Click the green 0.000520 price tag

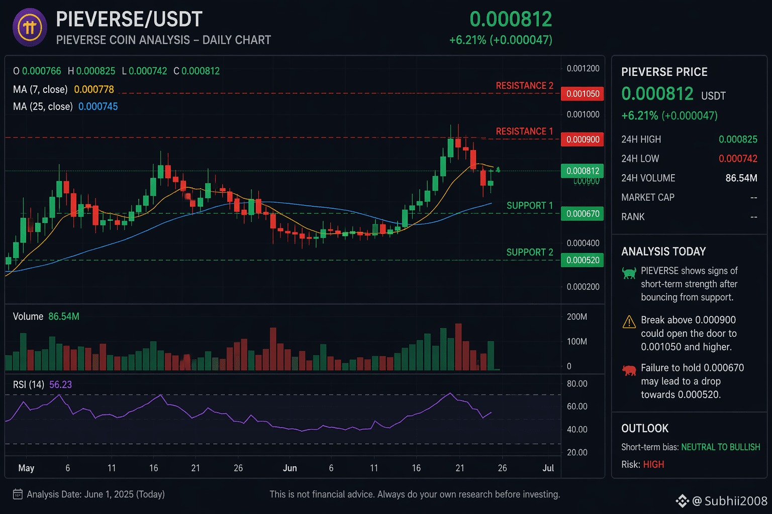[583, 260]
